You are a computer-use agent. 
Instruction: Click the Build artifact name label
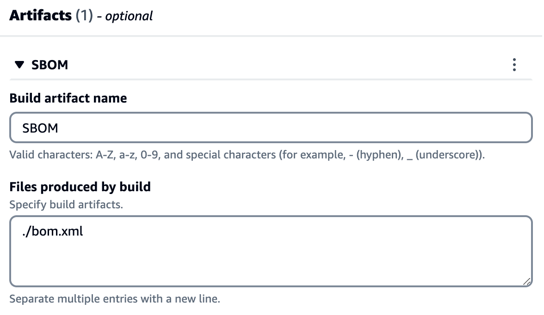pos(68,98)
